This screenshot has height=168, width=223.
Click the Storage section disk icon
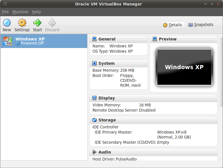click(x=94, y=120)
